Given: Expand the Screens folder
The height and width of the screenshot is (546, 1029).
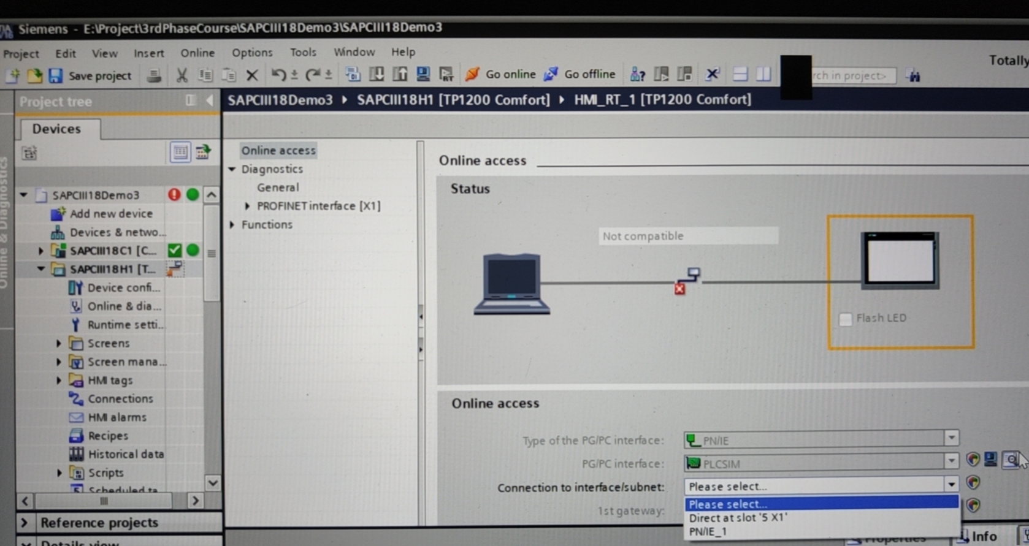Looking at the screenshot, I should click(59, 343).
